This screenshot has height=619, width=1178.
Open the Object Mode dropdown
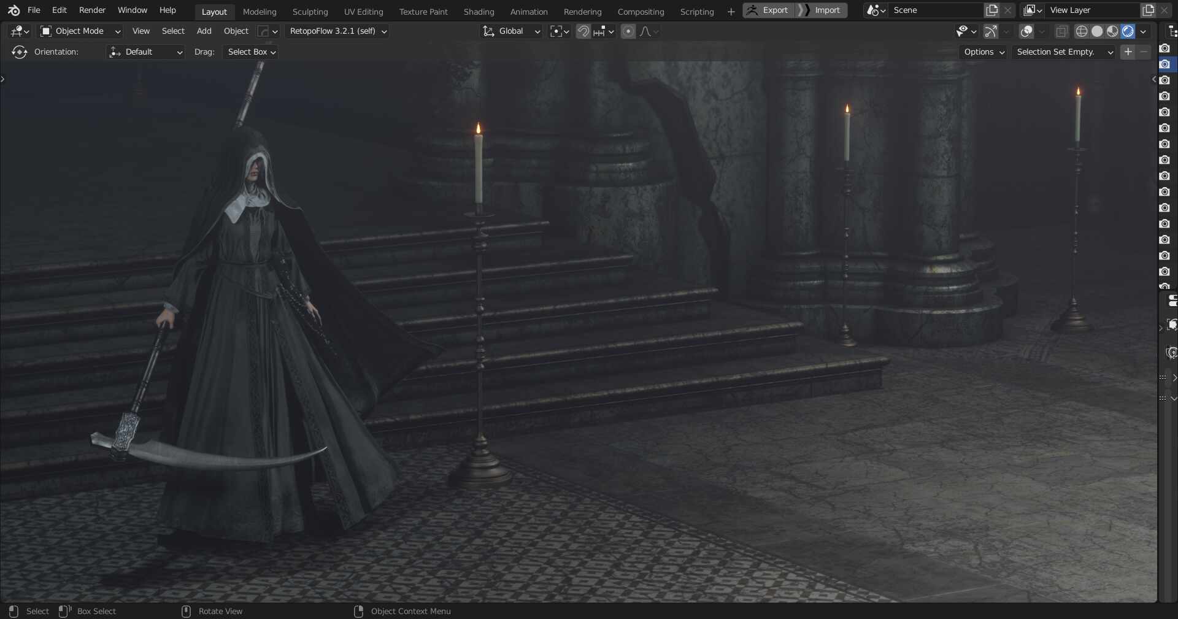coord(80,31)
